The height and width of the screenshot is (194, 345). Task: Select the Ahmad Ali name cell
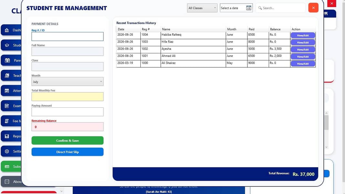[x=193, y=57]
